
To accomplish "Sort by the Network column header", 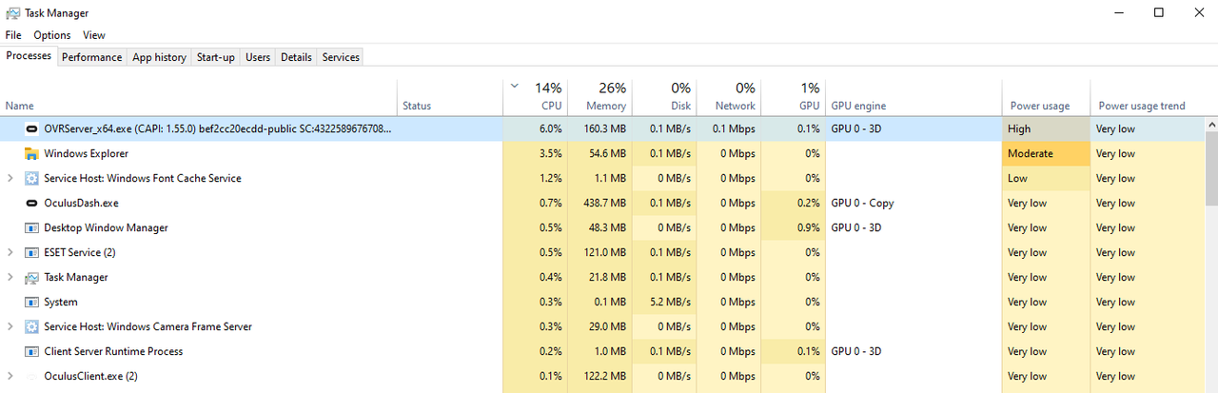I will click(x=728, y=96).
